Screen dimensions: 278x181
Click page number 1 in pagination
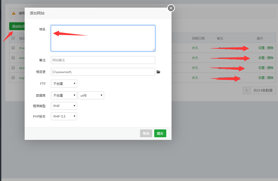point(247,91)
